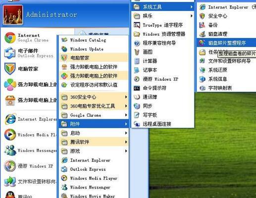Click the Disk Cleanup (磁盘清理) icon
This screenshot has width=256, height=198.
[x=203, y=34]
